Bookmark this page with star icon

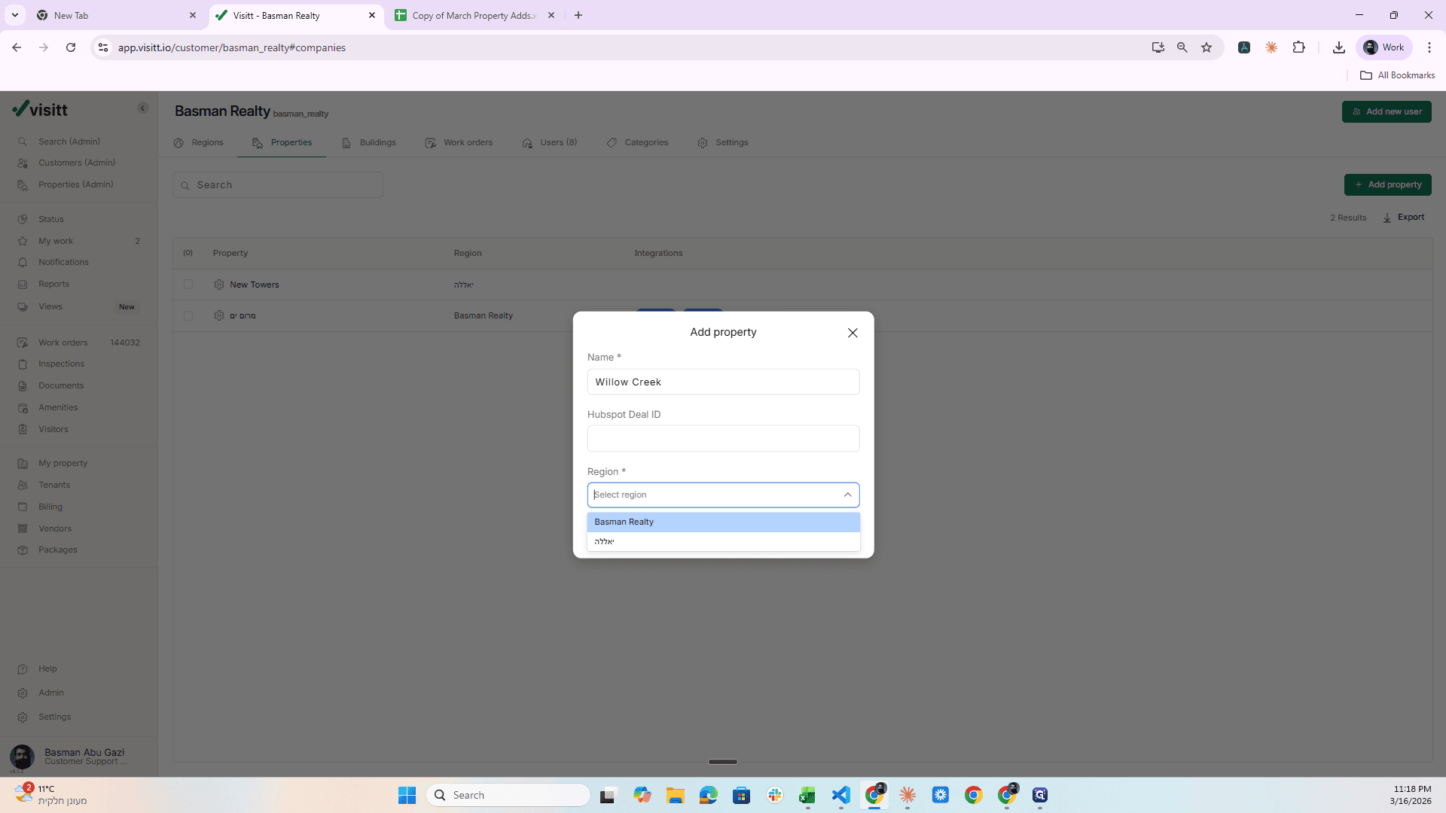click(x=1207, y=47)
